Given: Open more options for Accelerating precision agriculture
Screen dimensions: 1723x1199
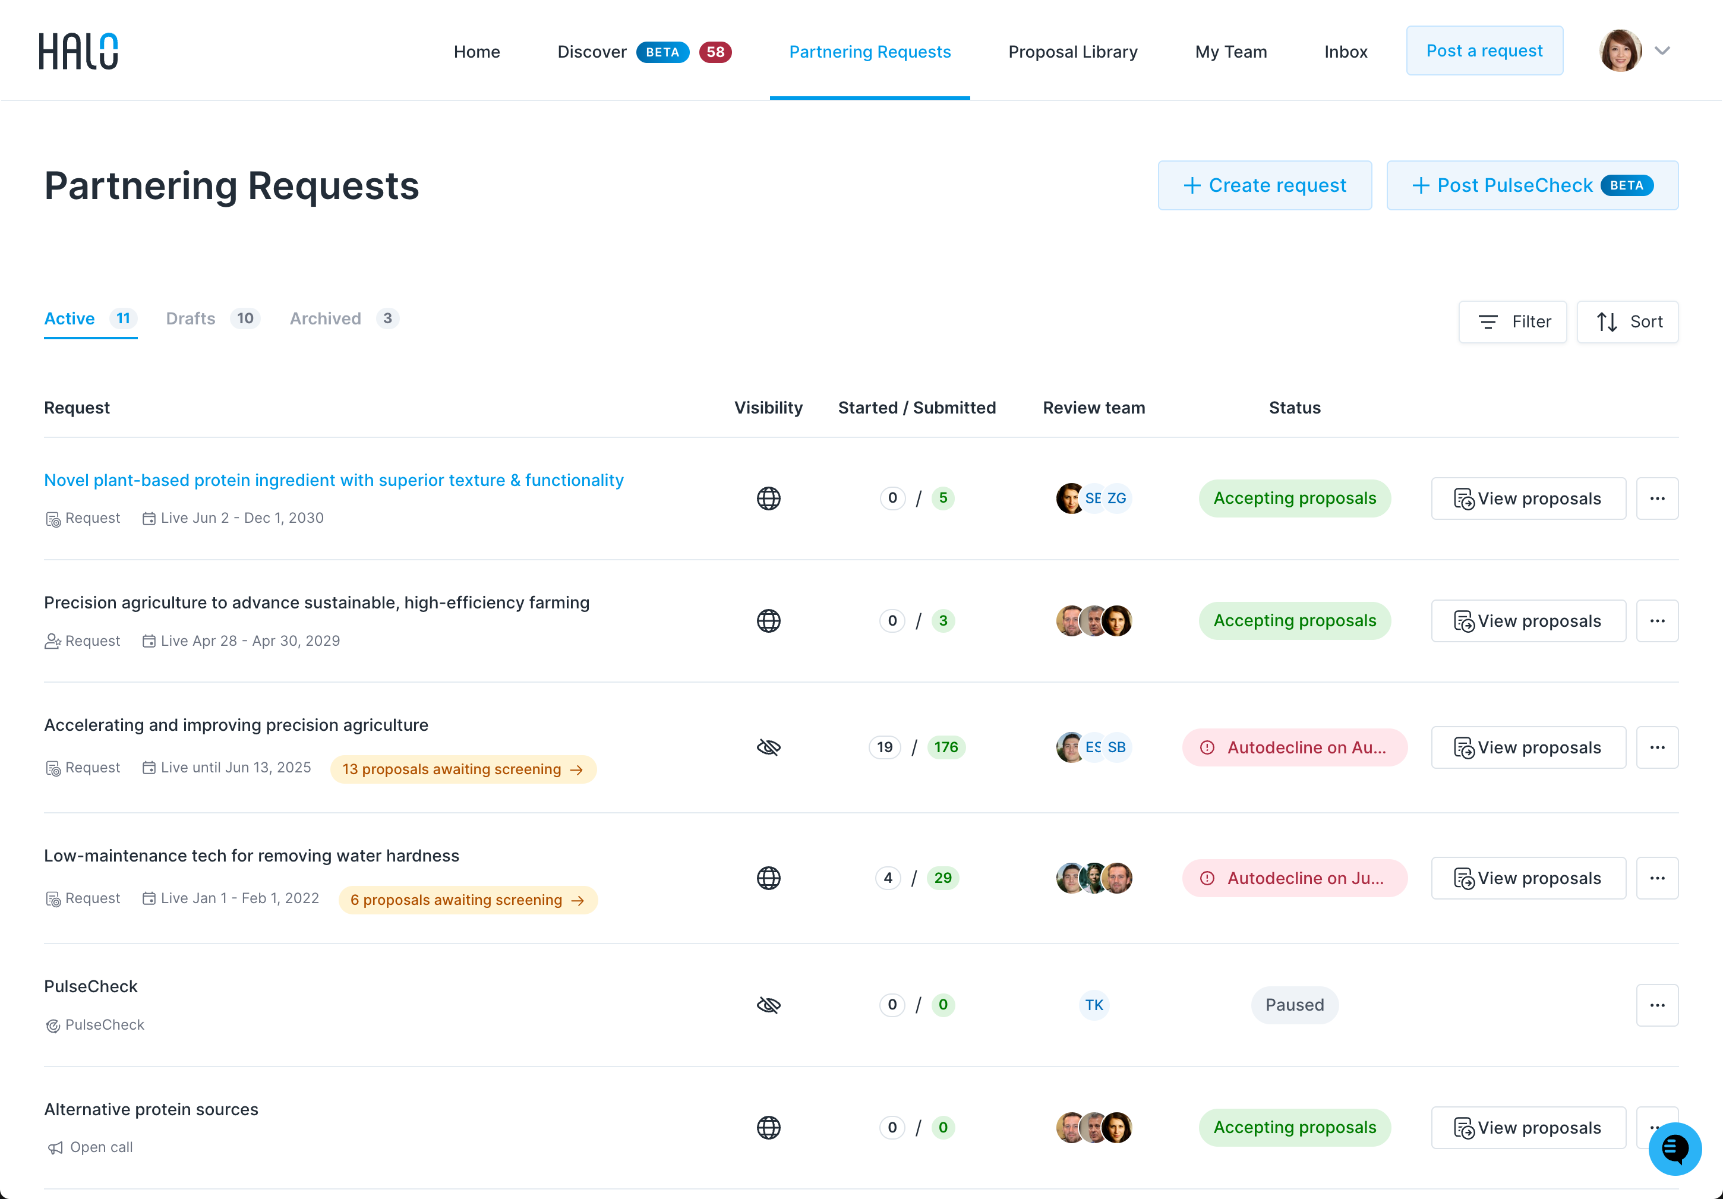Looking at the screenshot, I should [1657, 747].
